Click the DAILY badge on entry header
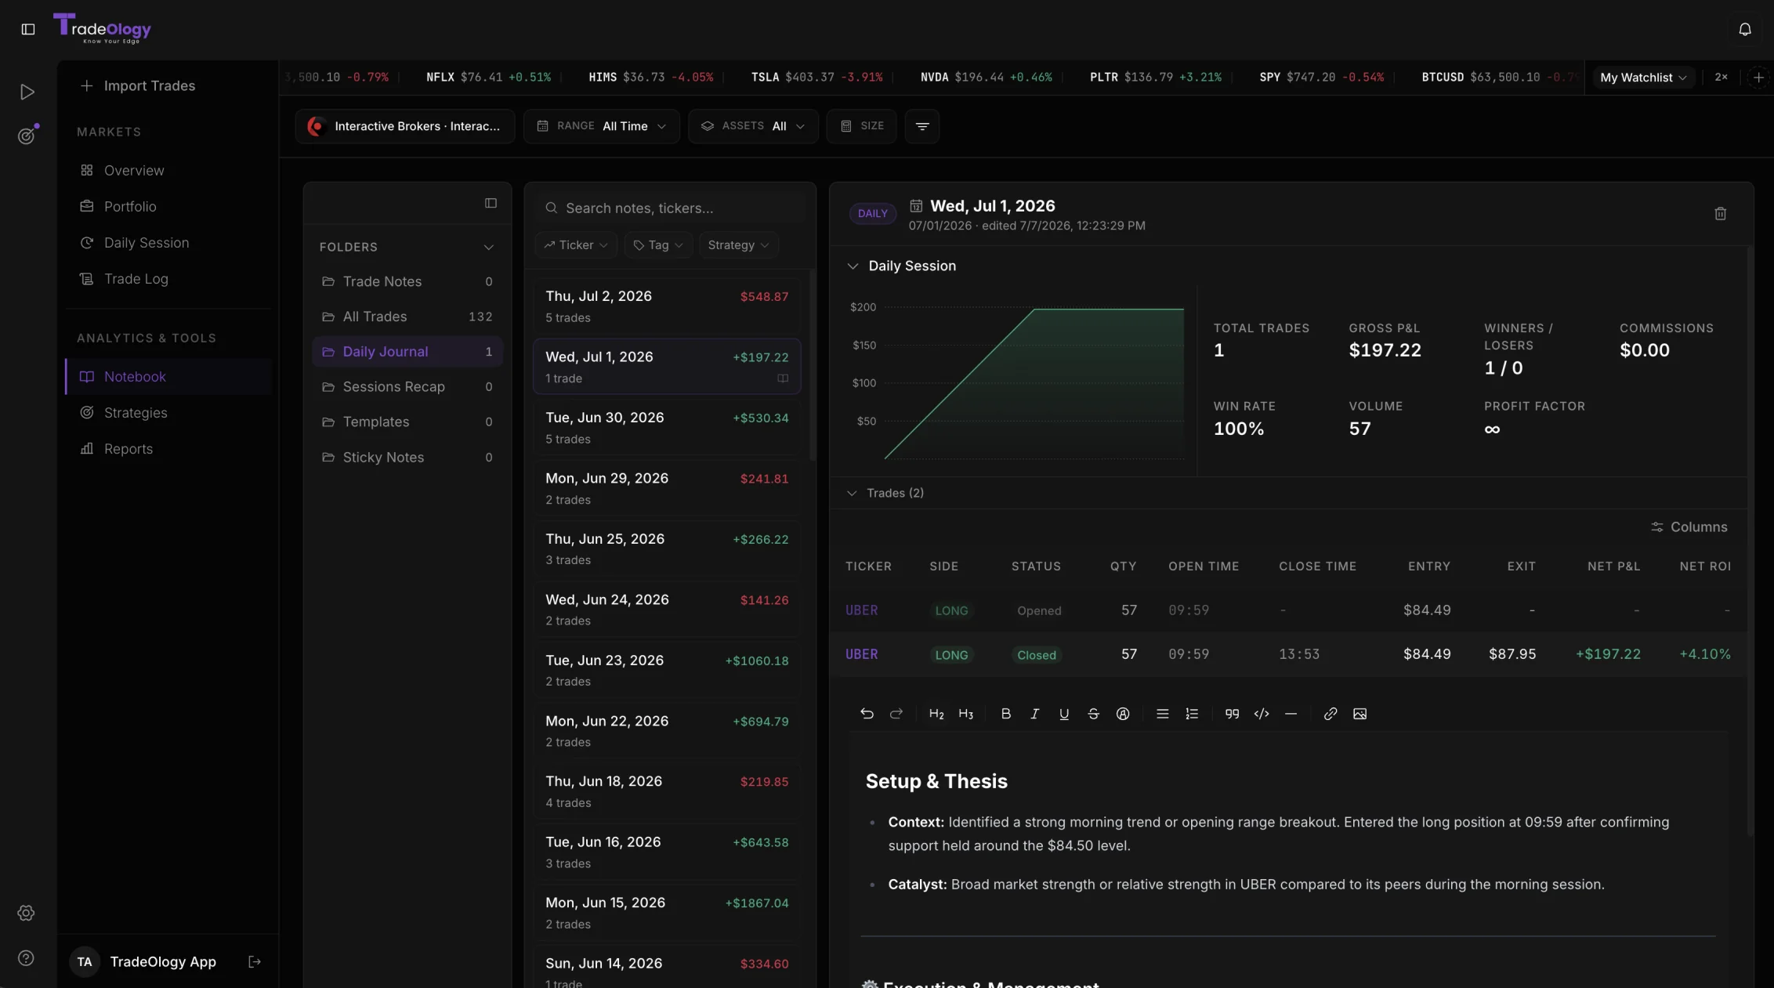Viewport: 1774px width, 988px height. pos(872,213)
